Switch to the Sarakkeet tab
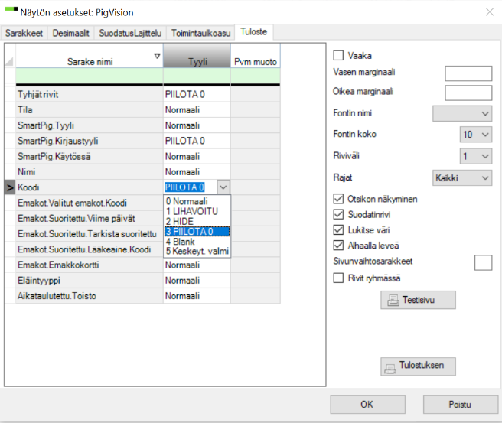The height and width of the screenshot is (423, 502). click(24, 33)
